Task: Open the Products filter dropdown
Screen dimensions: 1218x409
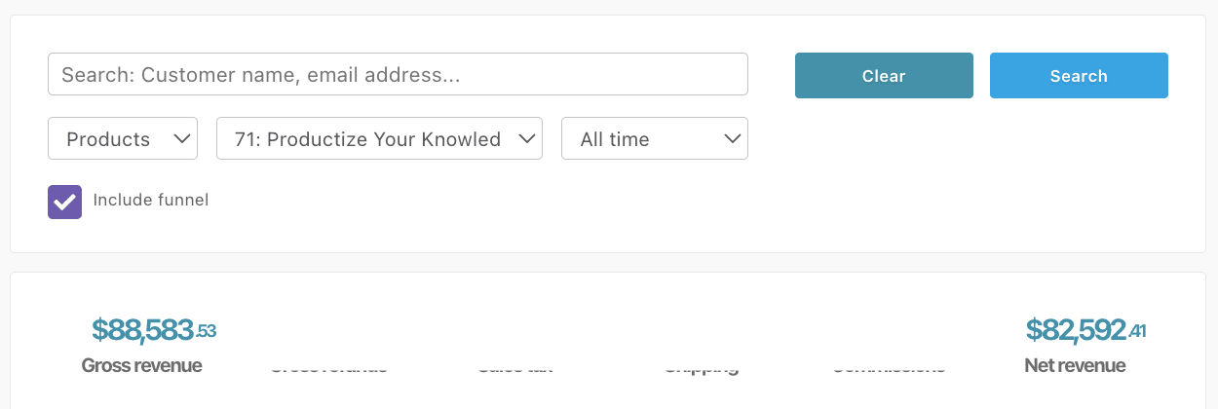Action: tap(123, 138)
